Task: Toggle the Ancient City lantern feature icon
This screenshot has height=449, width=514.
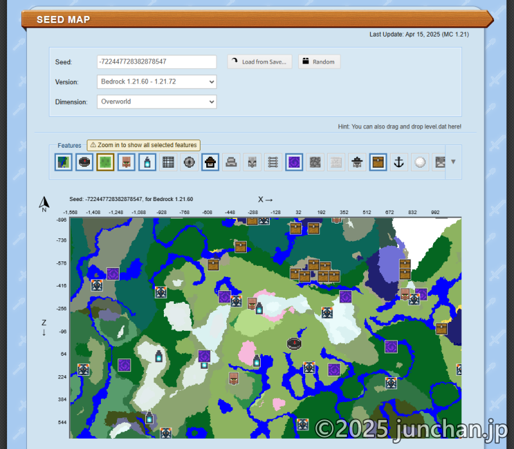Action: click(x=147, y=162)
